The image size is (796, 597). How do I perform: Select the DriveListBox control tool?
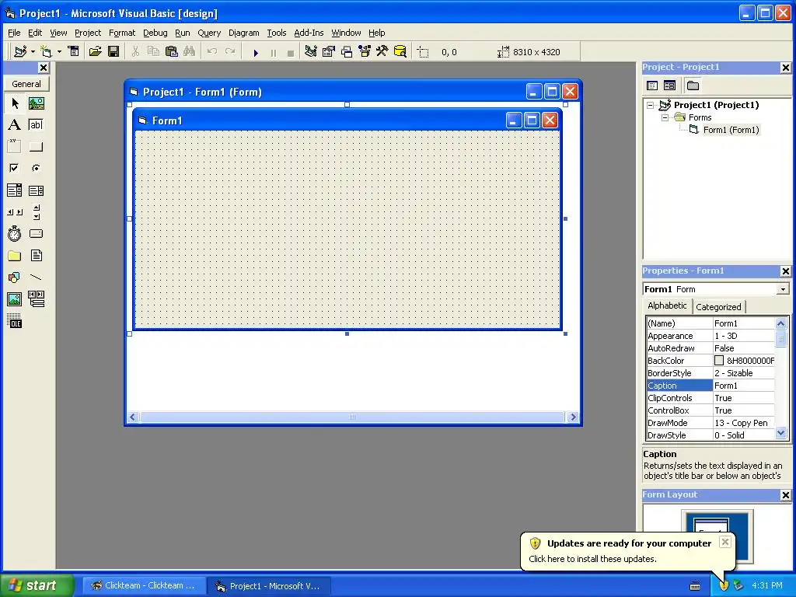(x=36, y=233)
